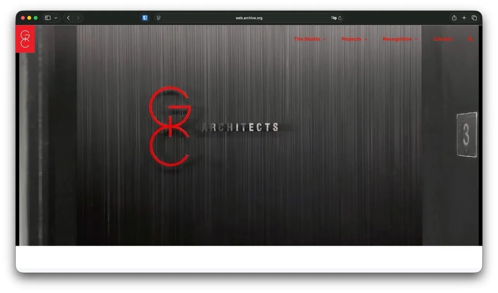Show the tab overview icon
The height and width of the screenshot is (293, 498).
tap(474, 17)
